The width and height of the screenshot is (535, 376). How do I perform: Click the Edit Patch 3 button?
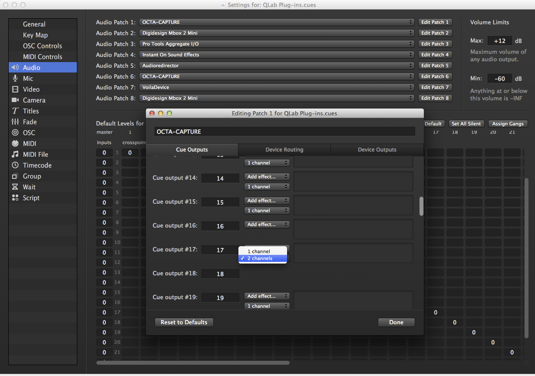[435, 44]
